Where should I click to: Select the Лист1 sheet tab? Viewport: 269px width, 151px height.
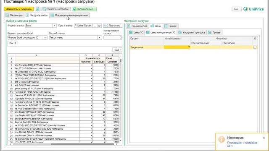(13, 43)
